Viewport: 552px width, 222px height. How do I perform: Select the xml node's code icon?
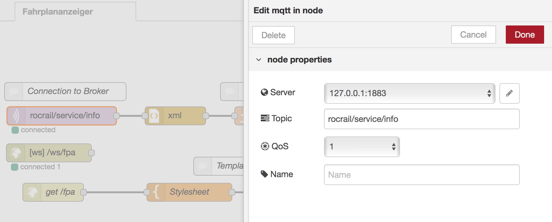[154, 116]
